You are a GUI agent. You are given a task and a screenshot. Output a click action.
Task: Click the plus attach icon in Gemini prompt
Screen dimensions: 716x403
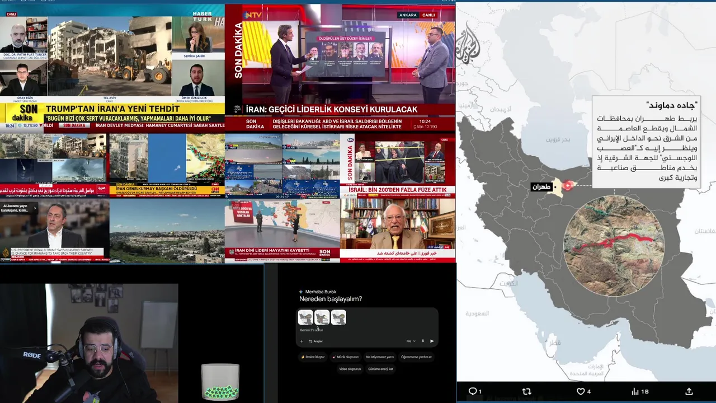click(x=302, y=341)
